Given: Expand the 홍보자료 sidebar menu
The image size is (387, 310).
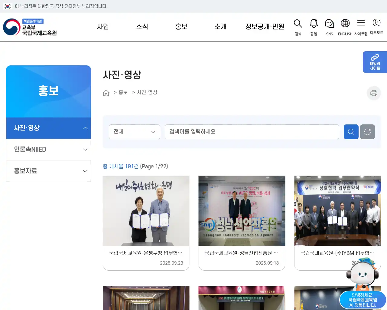Looking at the screenshot, I should [48, 171].
